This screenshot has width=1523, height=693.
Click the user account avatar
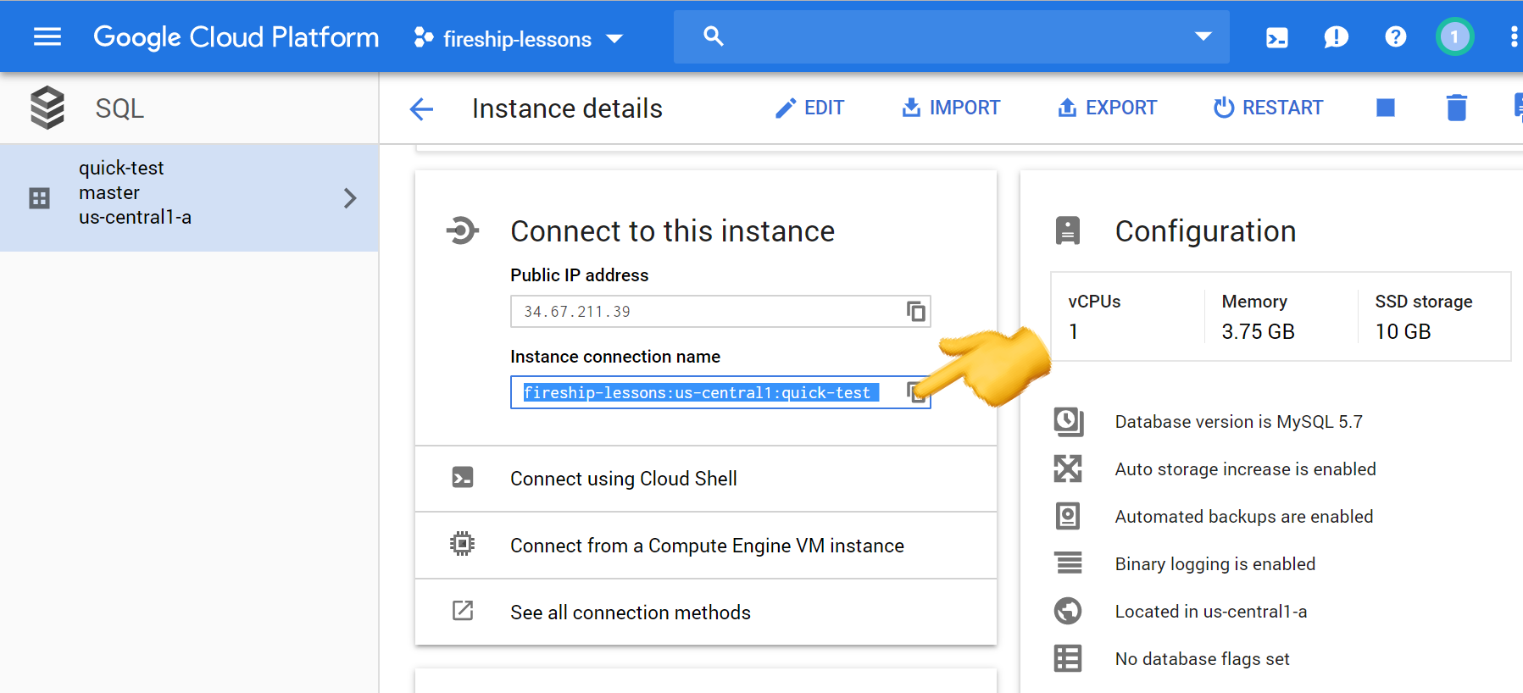click(1454, 37)
